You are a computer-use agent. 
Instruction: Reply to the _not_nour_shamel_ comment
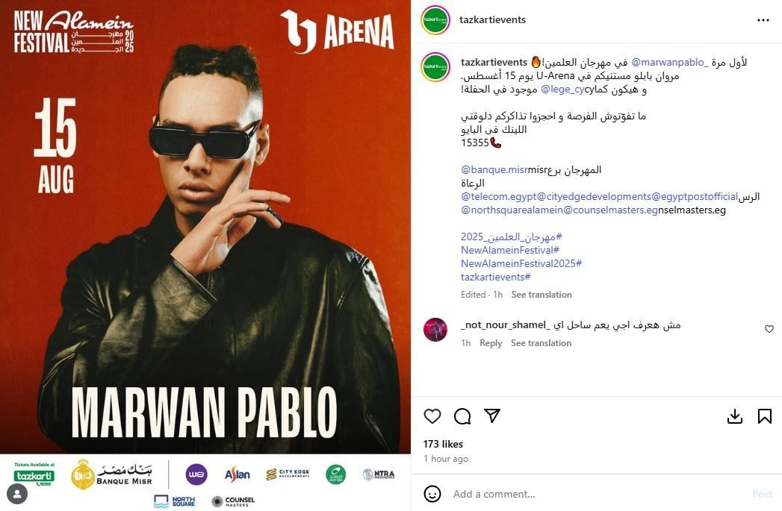pos(491,343)
